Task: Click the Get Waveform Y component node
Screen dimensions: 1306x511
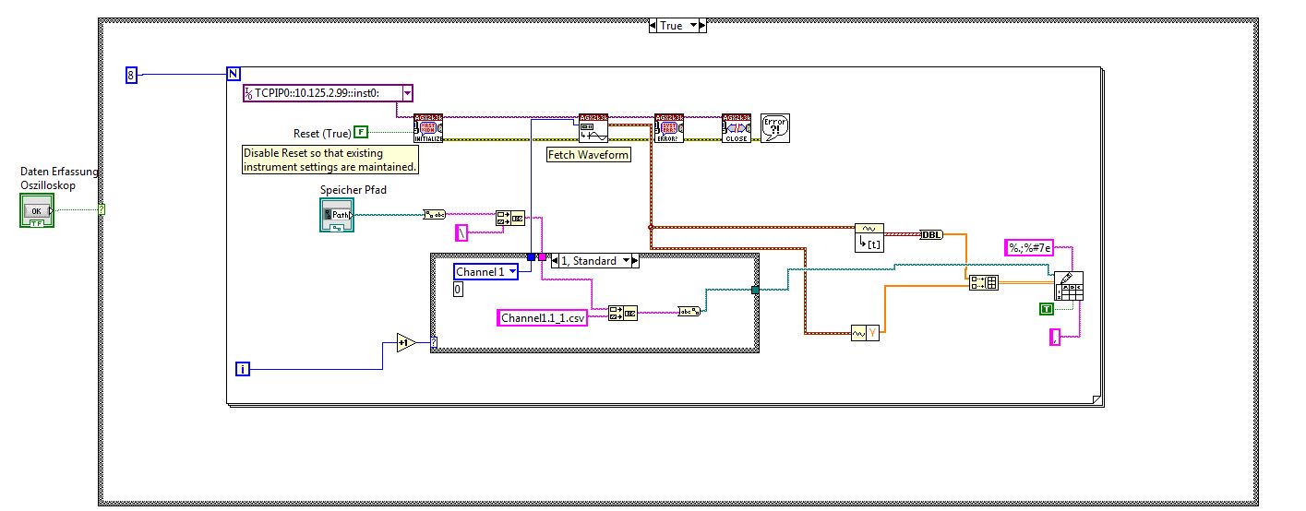Action: tap(865, 332)
